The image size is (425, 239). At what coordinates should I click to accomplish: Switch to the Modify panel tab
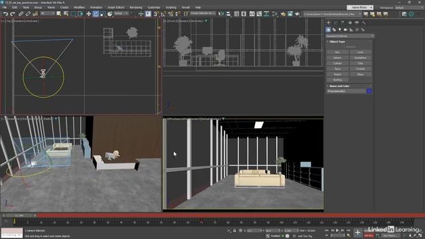(335, 23)
